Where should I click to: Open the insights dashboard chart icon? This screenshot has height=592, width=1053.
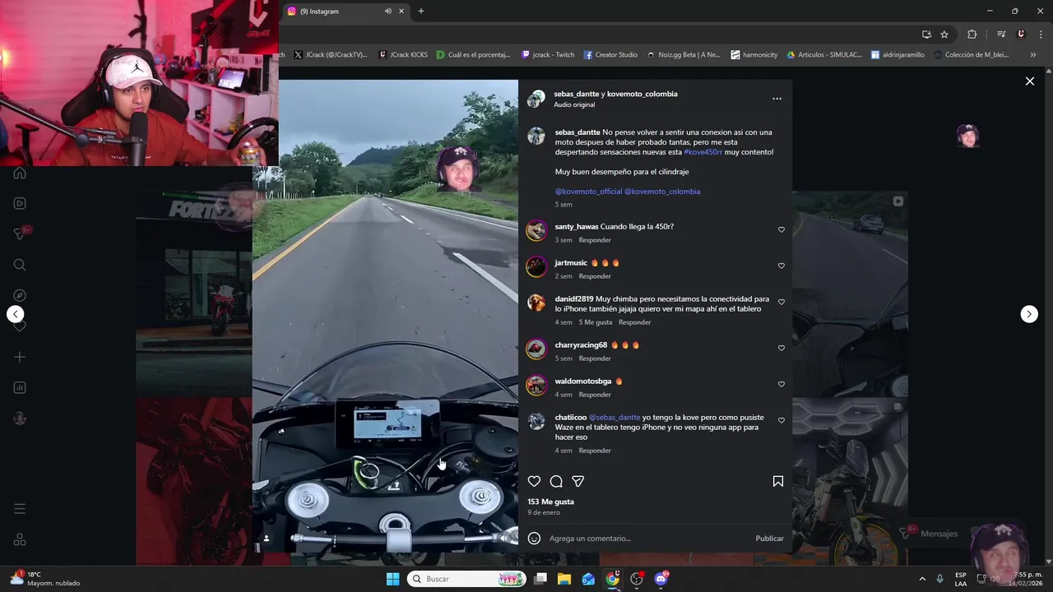[20, 387]
